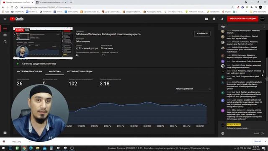Viewport: 268px width, 151px height.
Task: Expand the overflow bookmarks chevron
Action: [246, 12]
